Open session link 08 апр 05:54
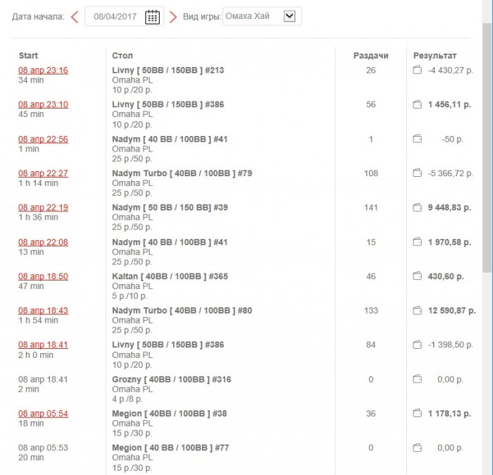493x475 pixels. click(x=43, y=414)
